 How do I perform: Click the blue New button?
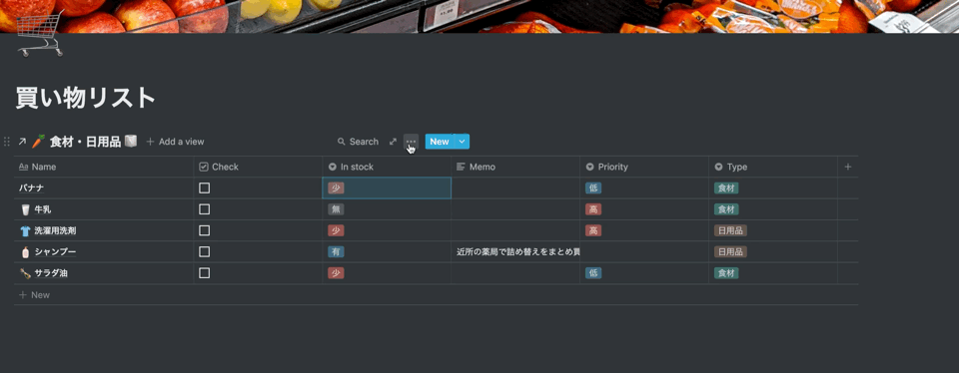click(440, 142)
